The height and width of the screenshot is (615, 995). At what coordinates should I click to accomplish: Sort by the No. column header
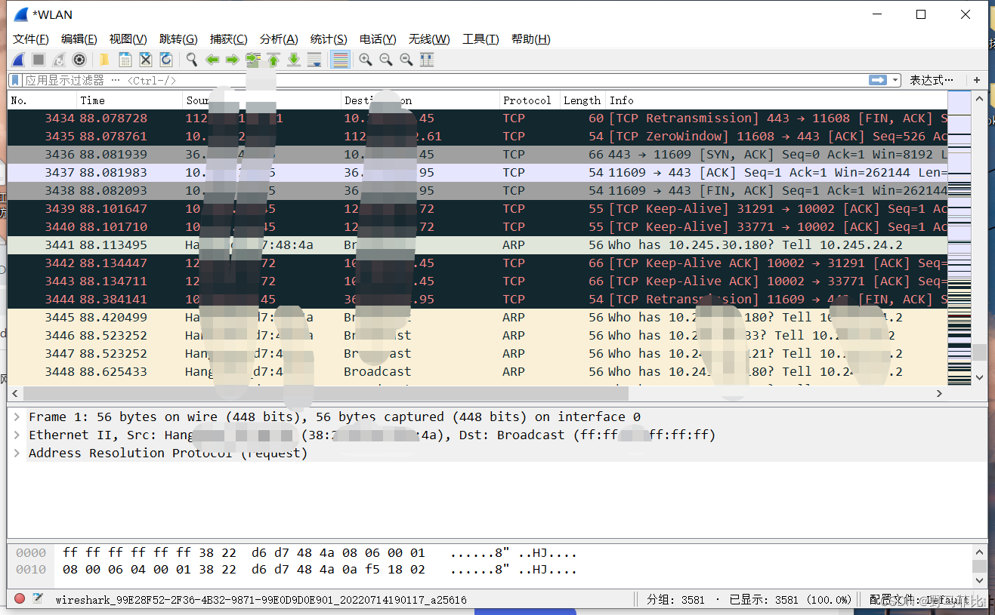[x=42, y=100]
